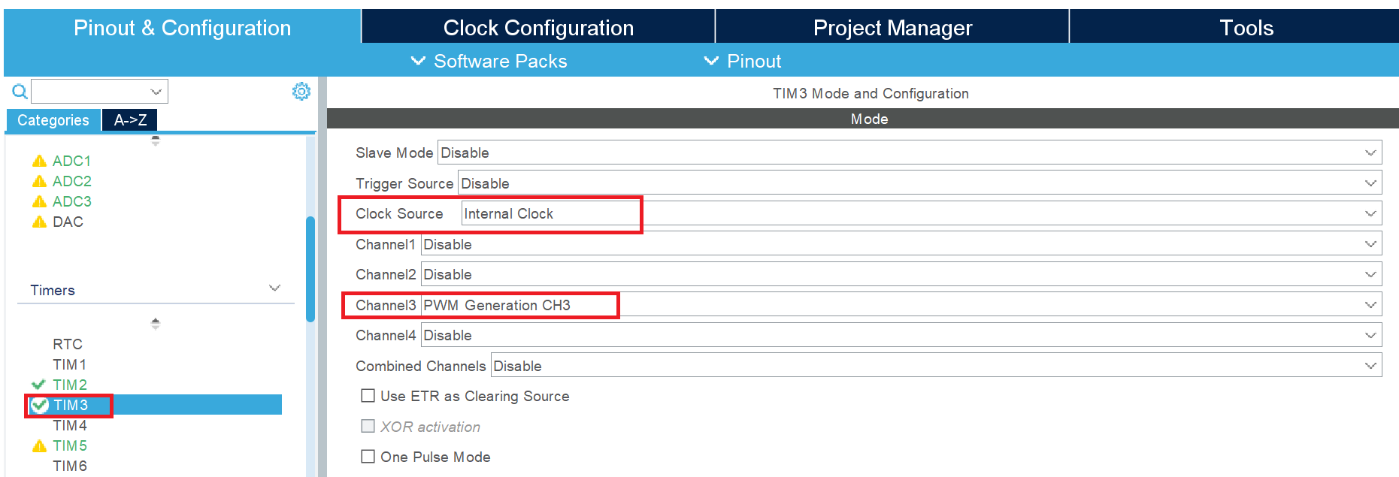
Task: Open the Trigger Source dropdown
Action: (919, 183)
